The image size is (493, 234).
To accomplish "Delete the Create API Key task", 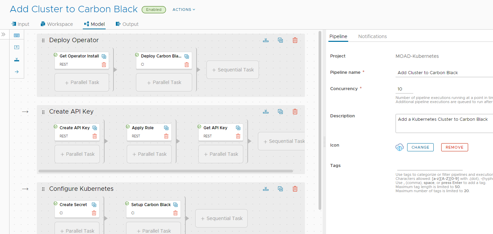I will tap(95, 136).
